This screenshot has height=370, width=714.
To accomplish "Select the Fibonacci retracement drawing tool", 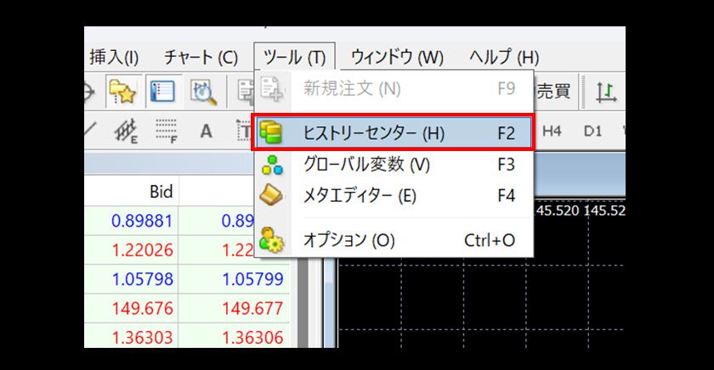I will [x=167, y=132].
